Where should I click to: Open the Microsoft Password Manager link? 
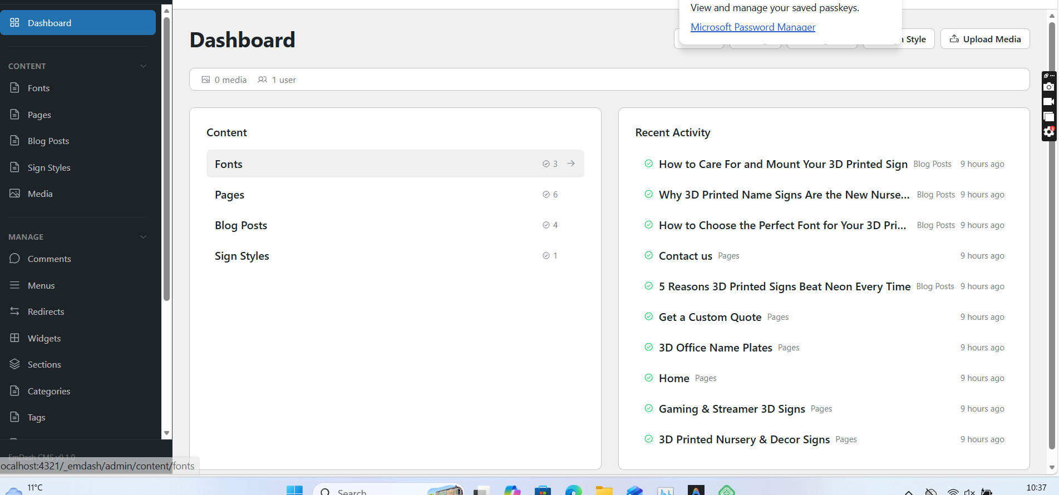coord(752,27)
